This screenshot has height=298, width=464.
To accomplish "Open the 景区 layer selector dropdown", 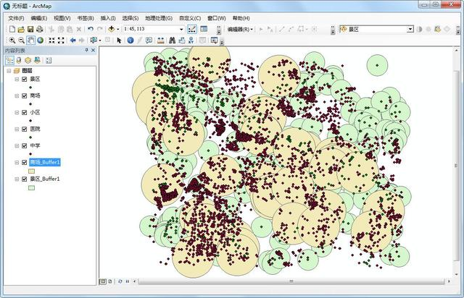I will [x=410, y=29].
